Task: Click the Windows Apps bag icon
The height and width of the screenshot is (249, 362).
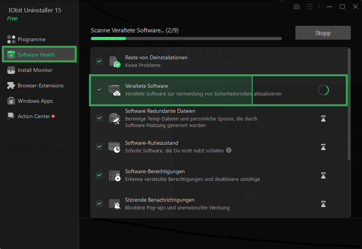Action: click(x=11, y=101)
